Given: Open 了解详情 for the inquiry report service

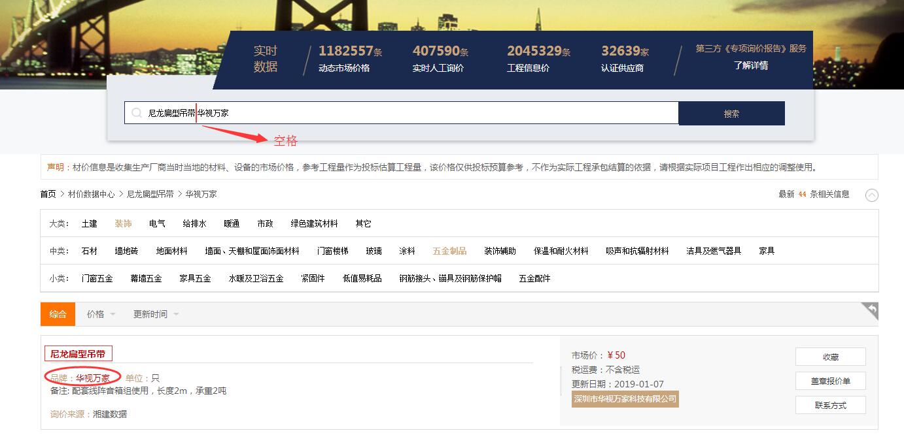Looking at the screenshot, I should coord(751,65).
